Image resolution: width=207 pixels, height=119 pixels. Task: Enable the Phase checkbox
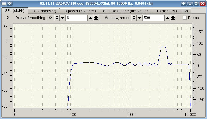click(x=185, y=18)
